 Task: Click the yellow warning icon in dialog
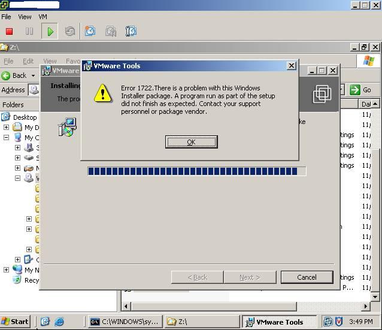103,93
